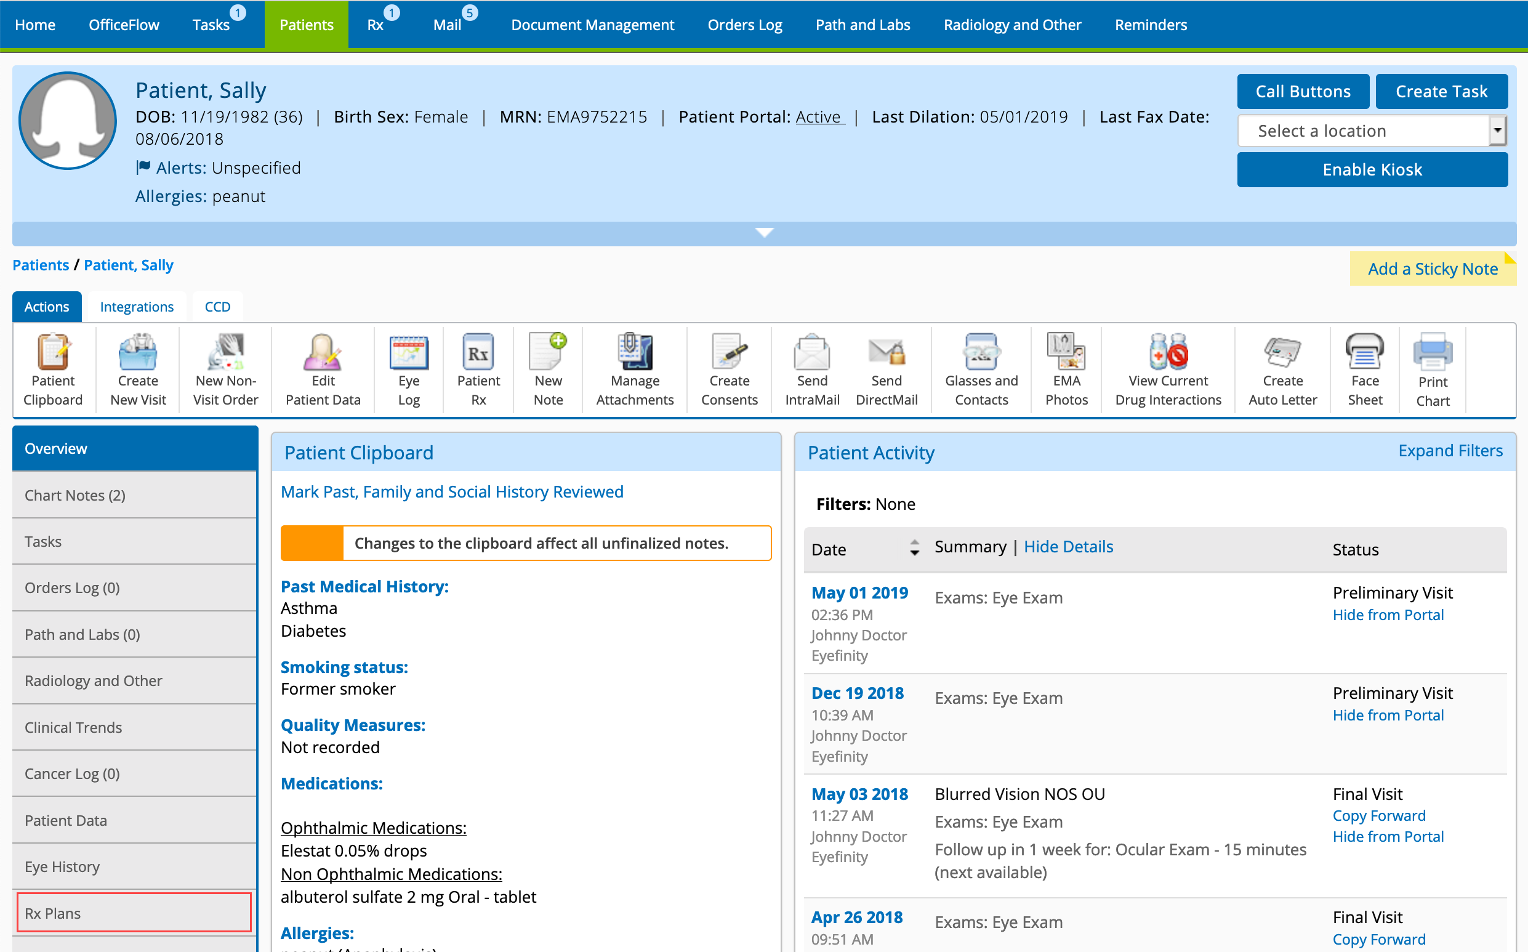Click the Create New Visit icon
The height and width of the screenshot is (952, 1528).
[x=138, y=353]
